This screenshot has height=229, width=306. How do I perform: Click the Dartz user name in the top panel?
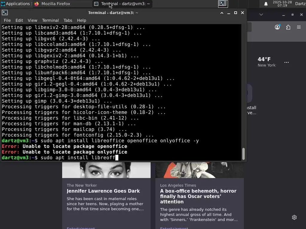tap(301, 4)
